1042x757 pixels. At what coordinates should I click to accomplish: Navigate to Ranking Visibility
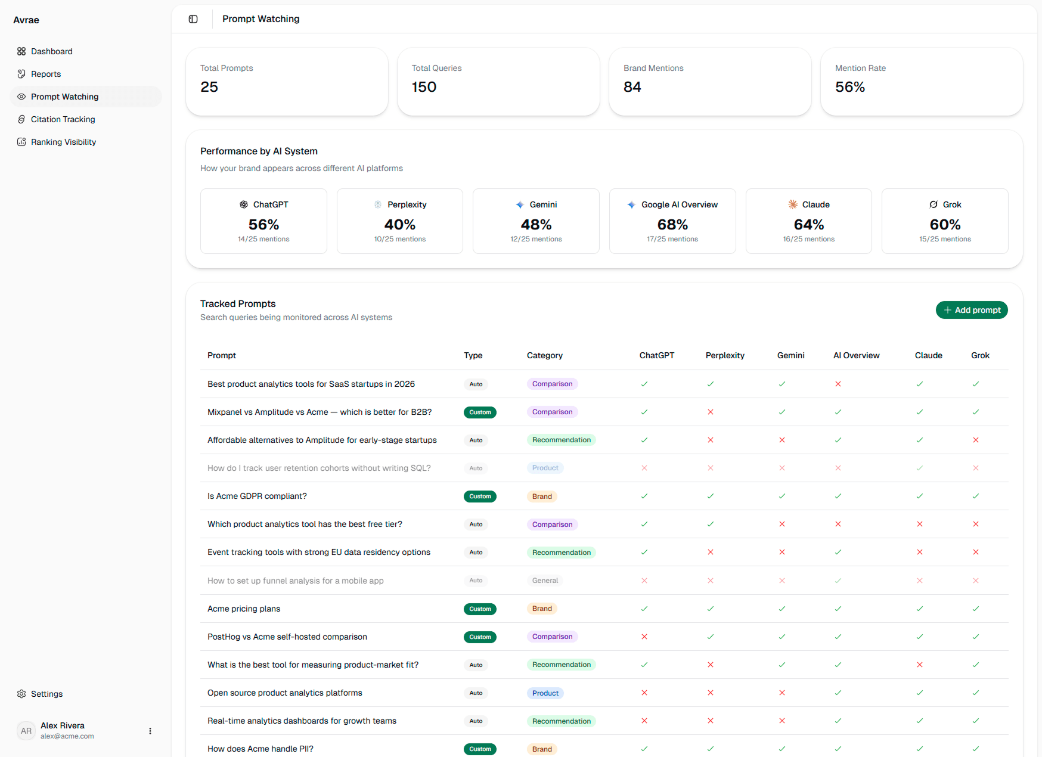(x=86, y=142)
